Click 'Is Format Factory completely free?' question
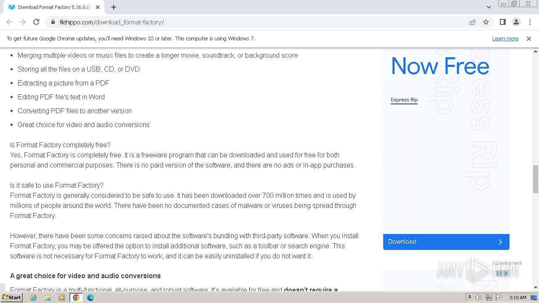Image resolution: width=539 pixels, height=303 pixels. tap(60, 145)
